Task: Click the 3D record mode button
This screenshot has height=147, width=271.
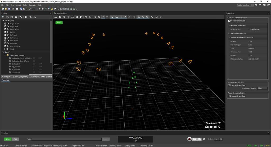Action: [x=199, y=139]
